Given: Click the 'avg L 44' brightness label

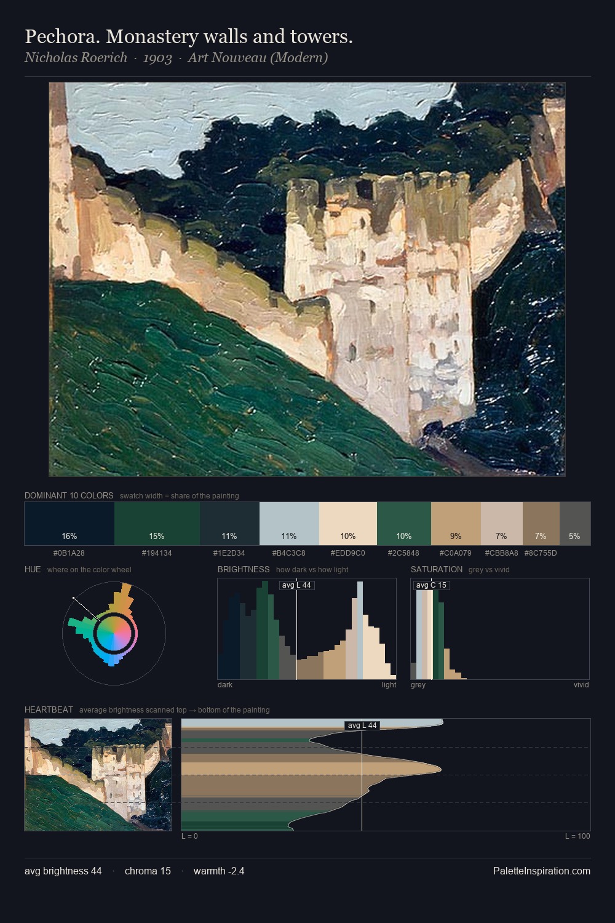Looking at the screenshot, I should click(x=296, y=585).
